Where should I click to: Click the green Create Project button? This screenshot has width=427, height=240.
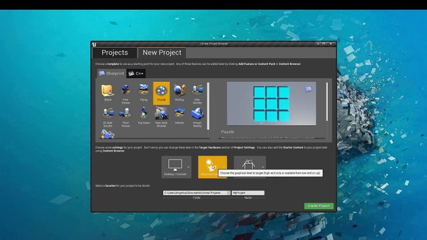coord(319,206)
